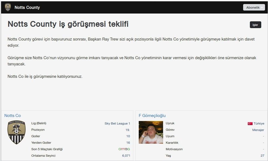This screenshot has width=268, height=161.
Task: Click the Notts County crest in header
Action: tap(8, 7)
